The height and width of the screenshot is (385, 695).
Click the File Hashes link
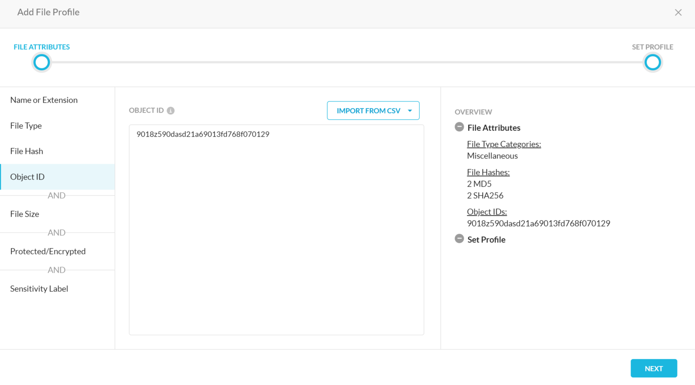pyautogui.click(x=488, y=172)
